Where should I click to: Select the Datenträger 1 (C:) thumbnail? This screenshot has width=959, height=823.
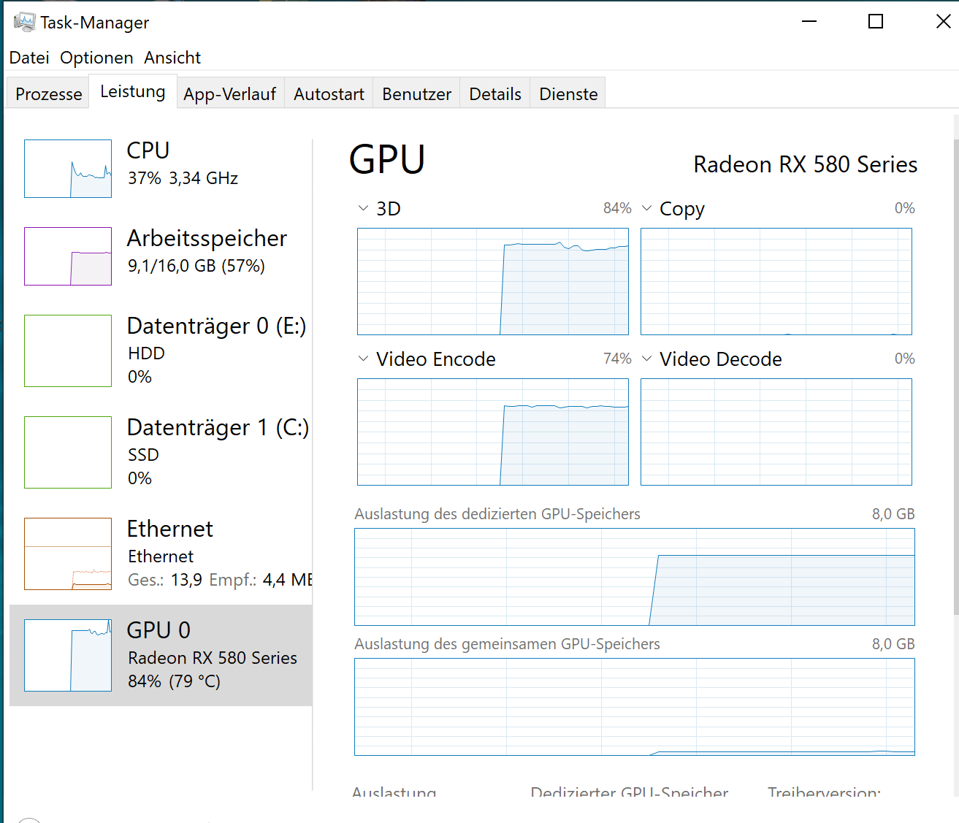[68, 452]
